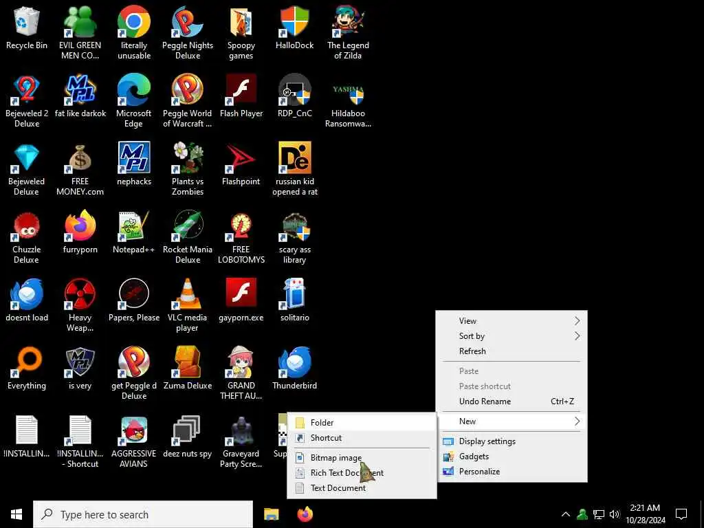Choose Refresh from the context menu
This screenshot has height=528, width=704.
click(511, 351)
